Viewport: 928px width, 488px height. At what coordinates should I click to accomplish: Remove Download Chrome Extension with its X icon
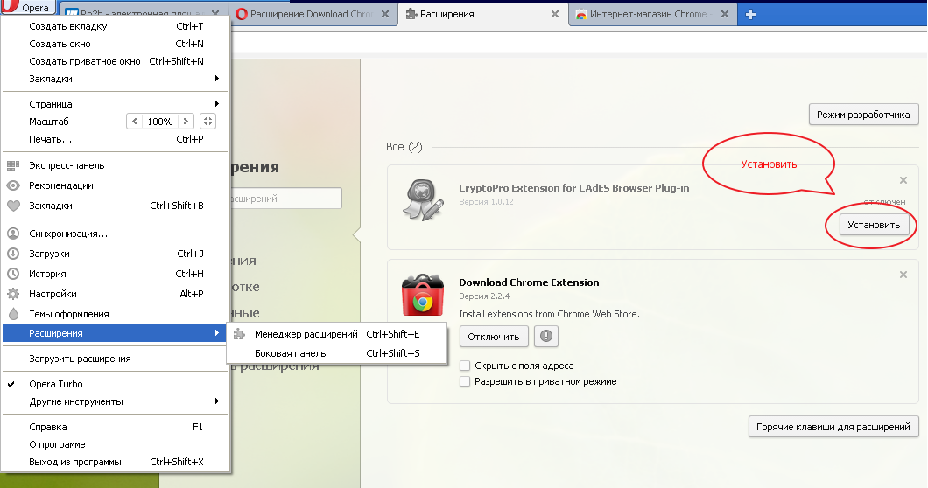(903, 275)
